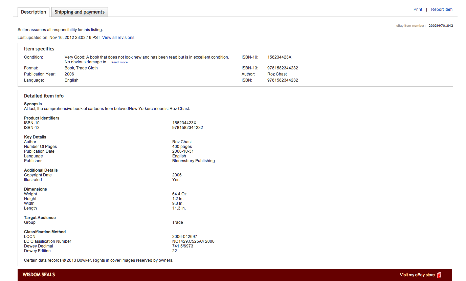Click the Weight label under Dimensions
466x281 pixels.
(30, 194)
